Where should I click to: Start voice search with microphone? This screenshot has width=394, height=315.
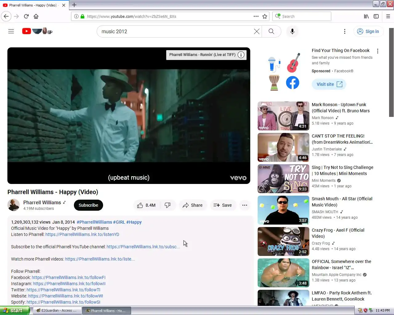[292, 31]
